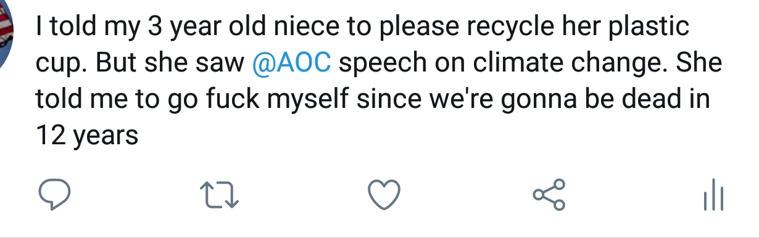
Task: Toggle the heart to favorite this tweet
Action: coord(385,195)
